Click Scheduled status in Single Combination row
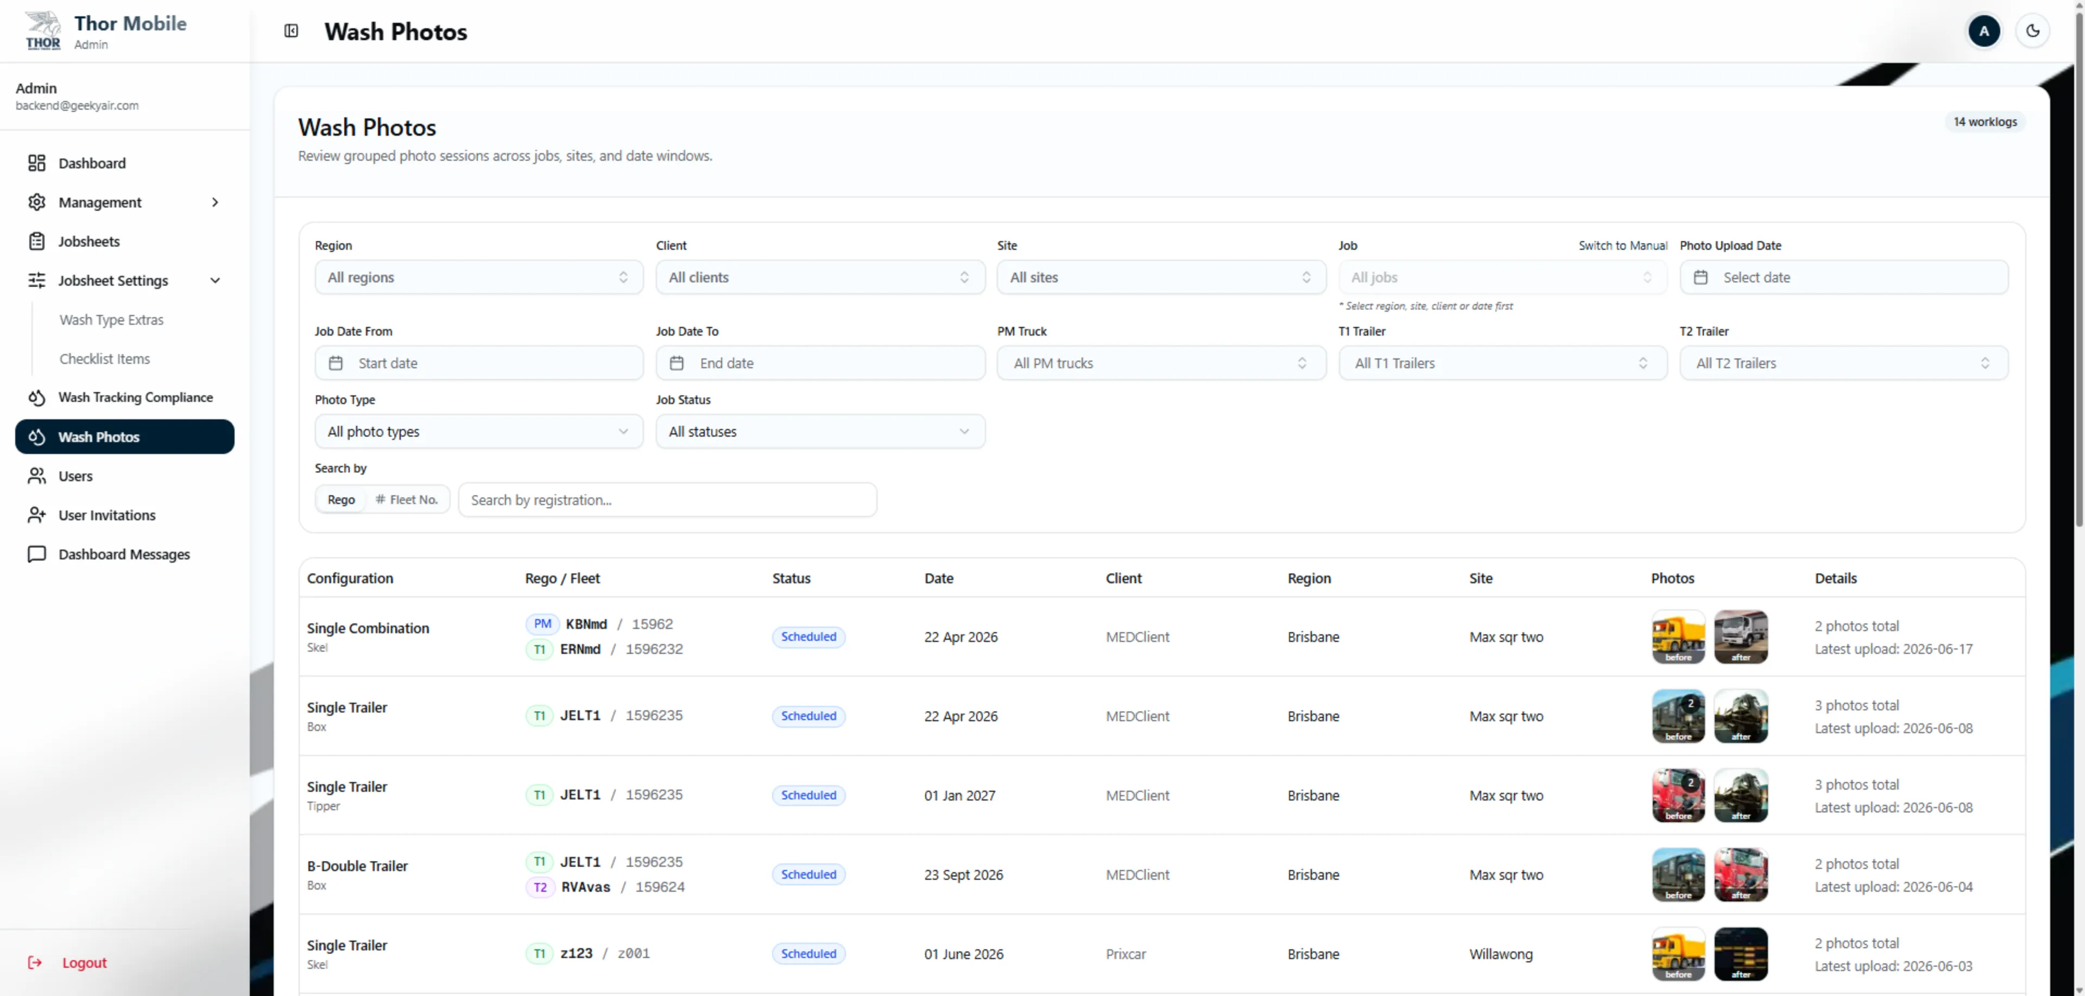This screenshot has width=2085, height=996. coord(808,636)
